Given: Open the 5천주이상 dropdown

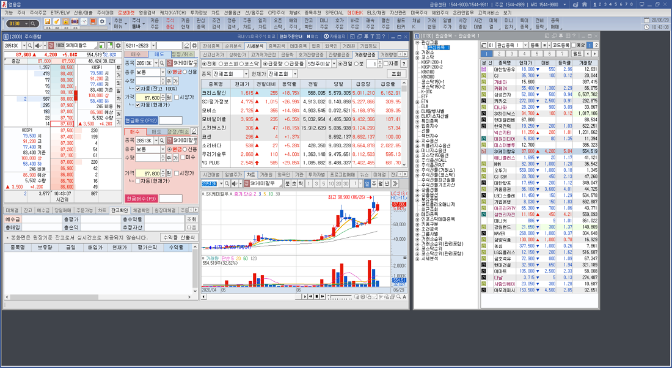Looking at the screenshot, I should point(334,64).
